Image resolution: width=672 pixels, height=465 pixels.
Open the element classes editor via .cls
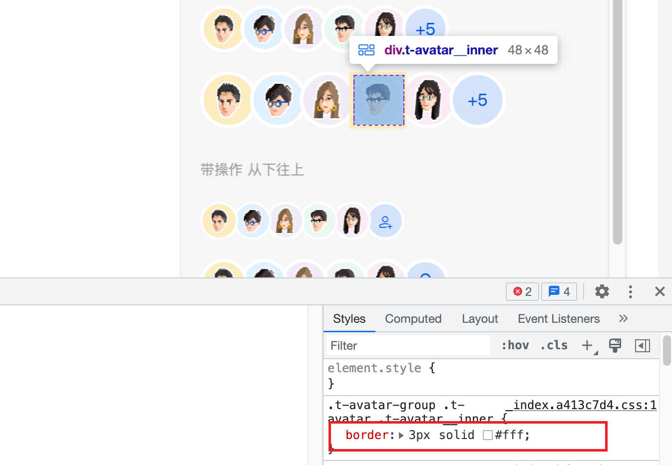coord(554,345)
